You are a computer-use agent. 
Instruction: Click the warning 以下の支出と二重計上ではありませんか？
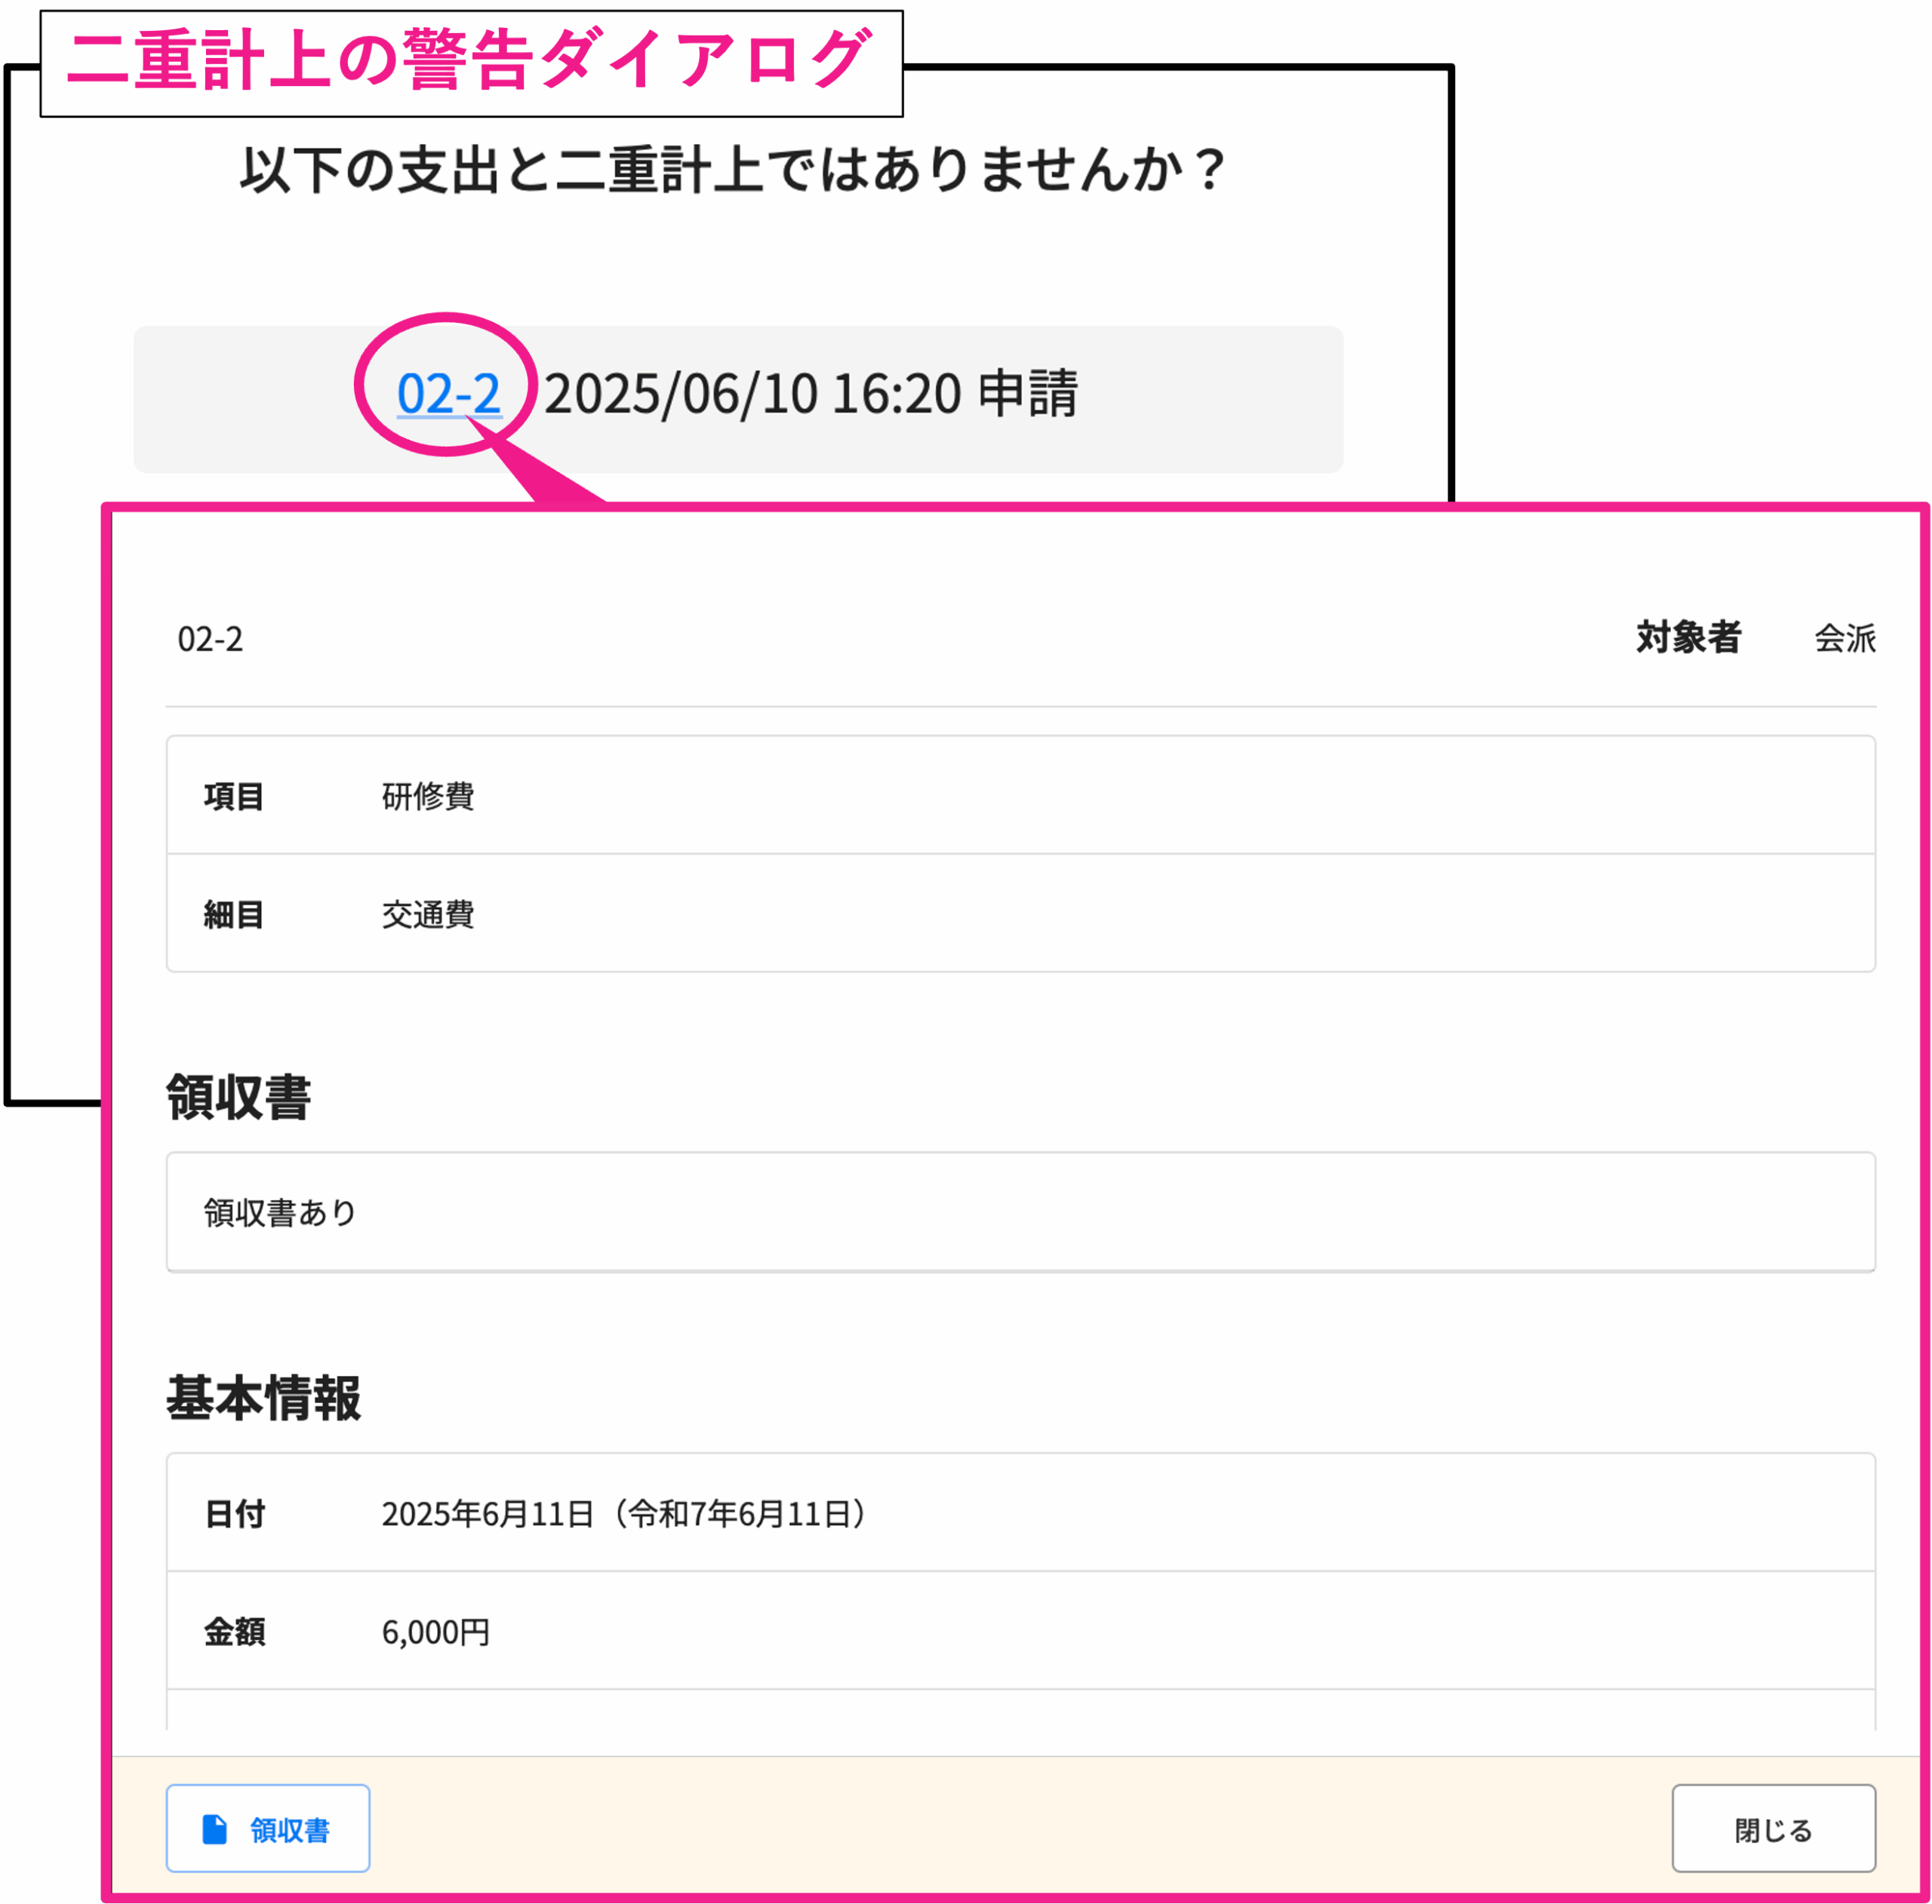tap(734, 169)
